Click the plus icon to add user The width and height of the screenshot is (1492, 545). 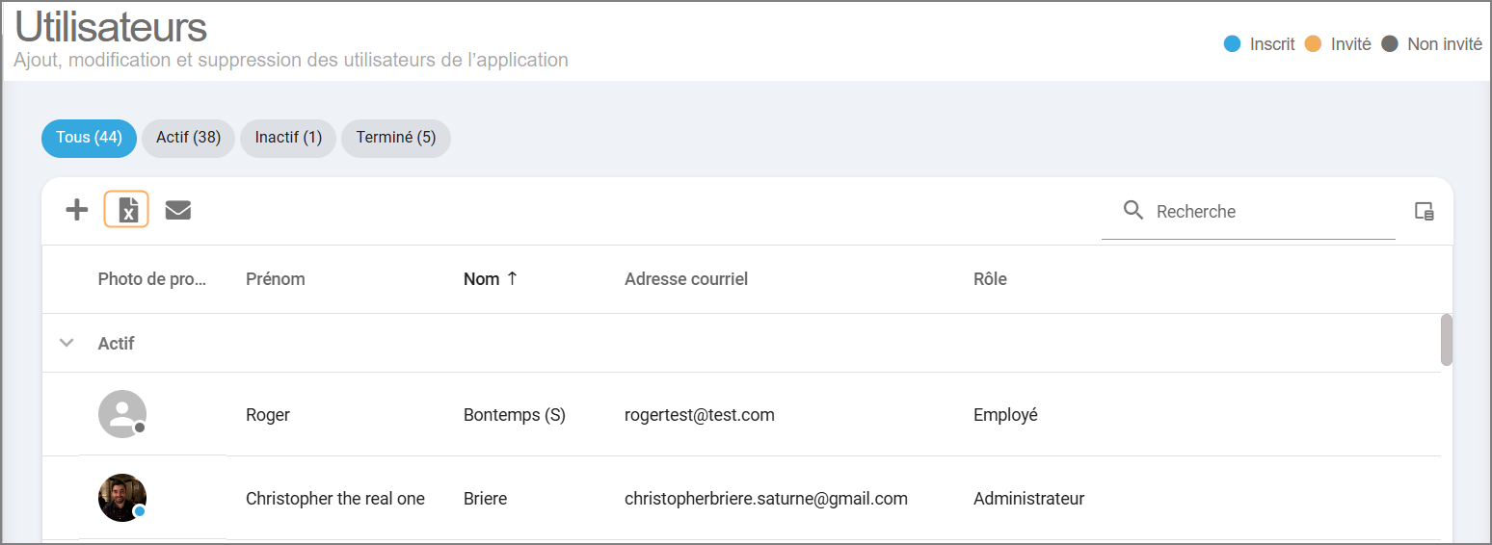tap(77, 210)
